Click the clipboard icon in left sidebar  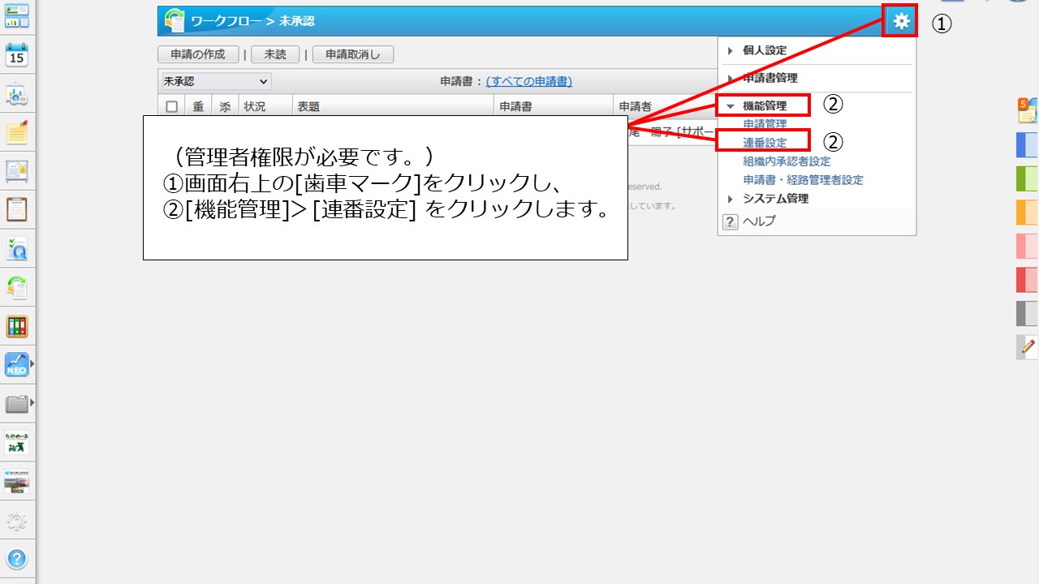(x=16, y=209)
